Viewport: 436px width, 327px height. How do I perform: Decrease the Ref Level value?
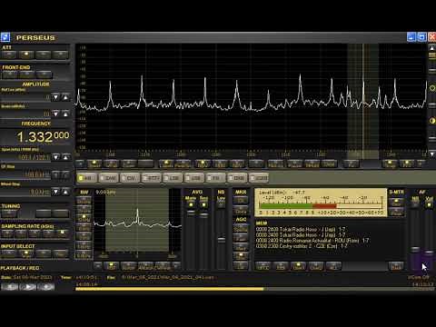tap(55, 97)
